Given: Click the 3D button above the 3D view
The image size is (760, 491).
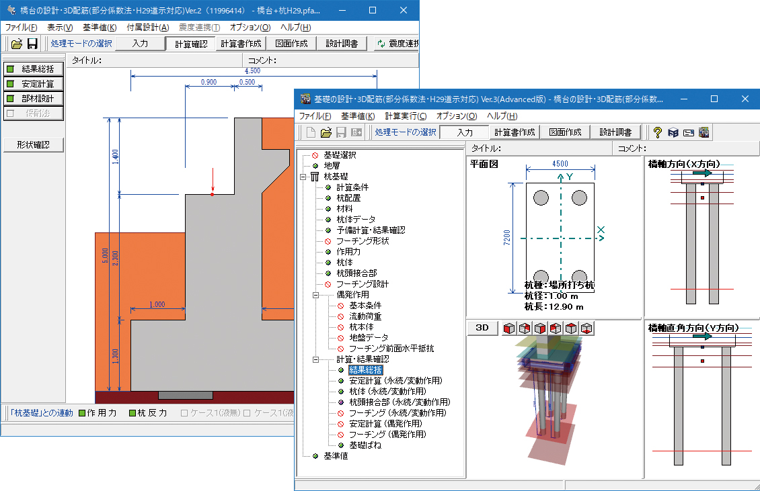Looking at the screenshot, I should click(482, 328).
